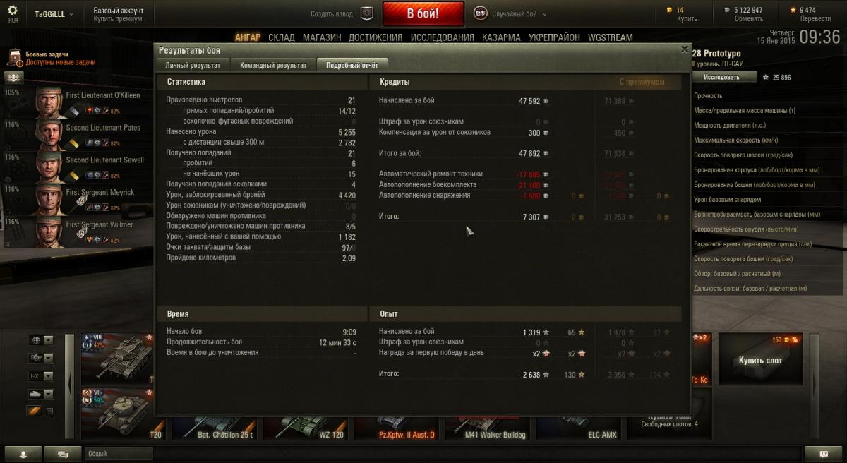Go to the ИССЛЕДОВАНИЯ menu
This screenshot has height=463, width=847.
point(443,37)
